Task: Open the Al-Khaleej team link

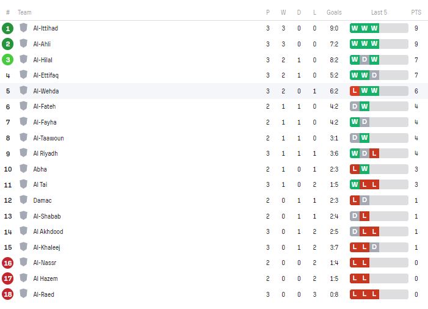Action: point(46,247)
